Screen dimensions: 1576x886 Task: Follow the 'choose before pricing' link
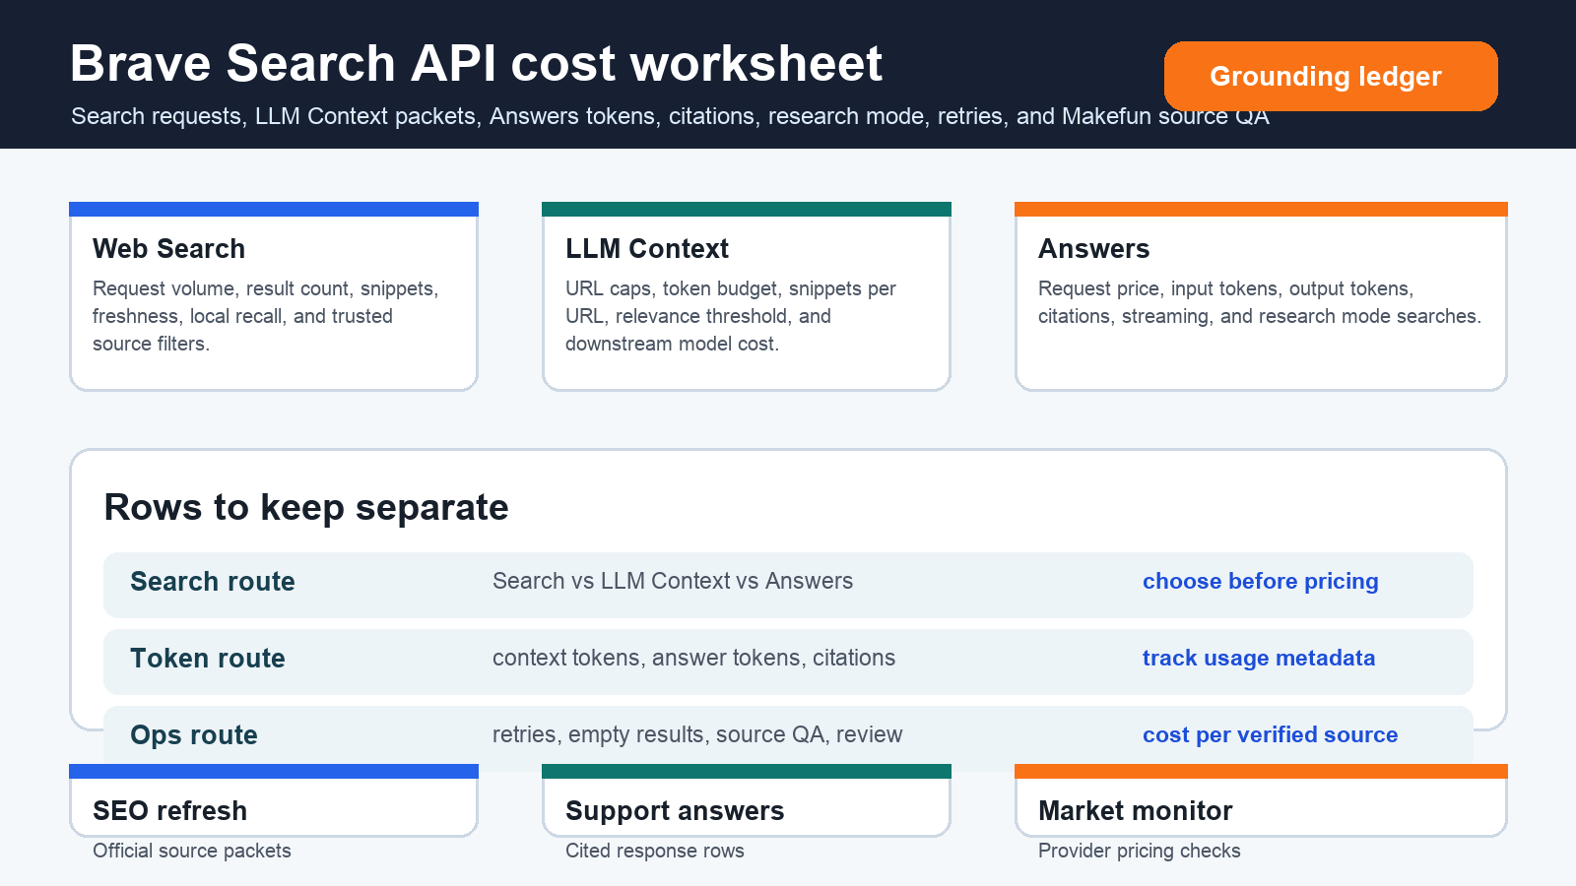(1260, 581)
